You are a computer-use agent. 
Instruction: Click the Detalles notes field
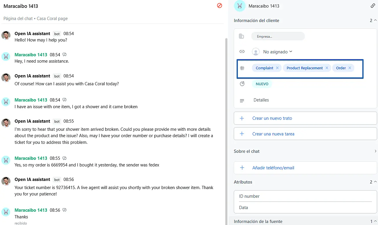(261, 100)
